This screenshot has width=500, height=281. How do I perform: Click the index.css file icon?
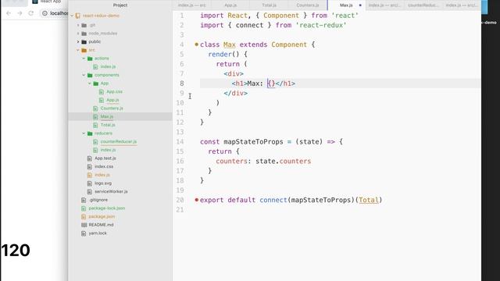point(90,166)
